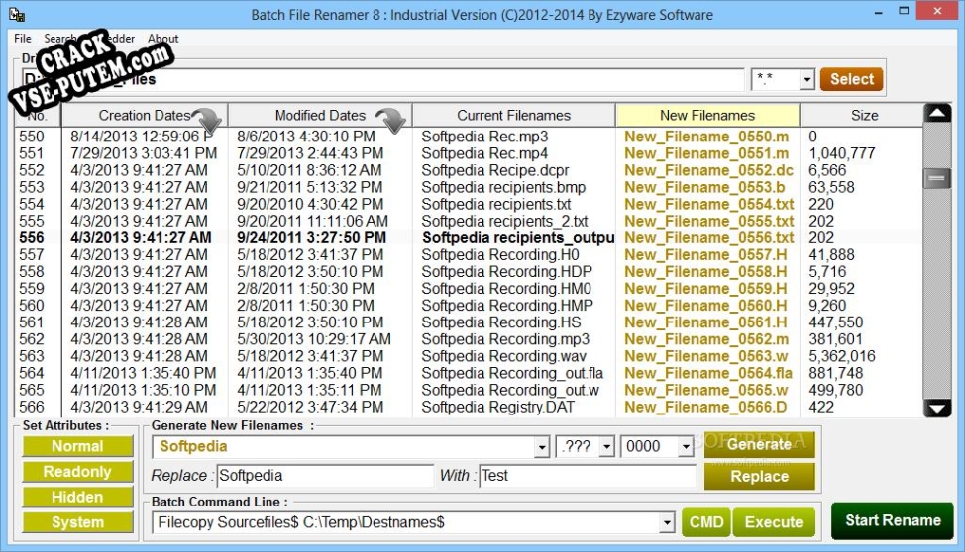Click the Modified Dates sort arrow icon
The width and height of the screenshot is (965, 552).
click(391, 121)
